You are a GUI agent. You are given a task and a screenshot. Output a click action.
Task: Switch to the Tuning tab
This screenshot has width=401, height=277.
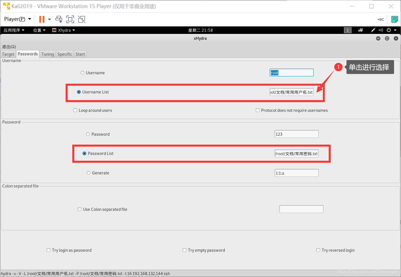(x=48, y=54)
